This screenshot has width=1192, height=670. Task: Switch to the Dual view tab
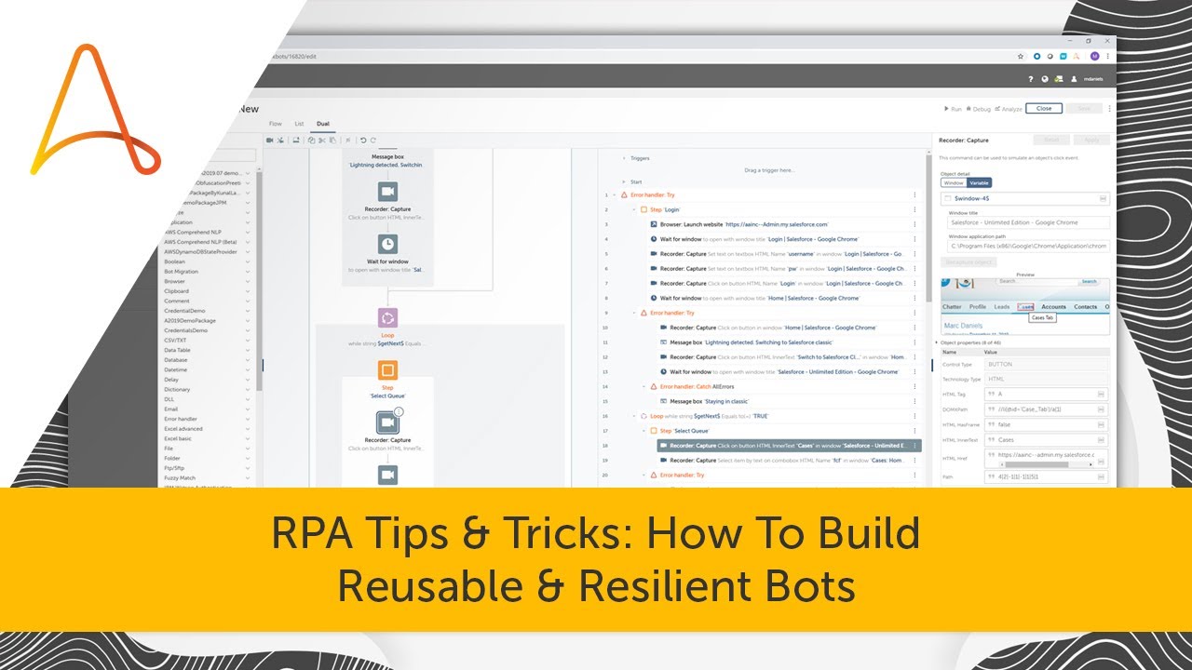point(323,123)
